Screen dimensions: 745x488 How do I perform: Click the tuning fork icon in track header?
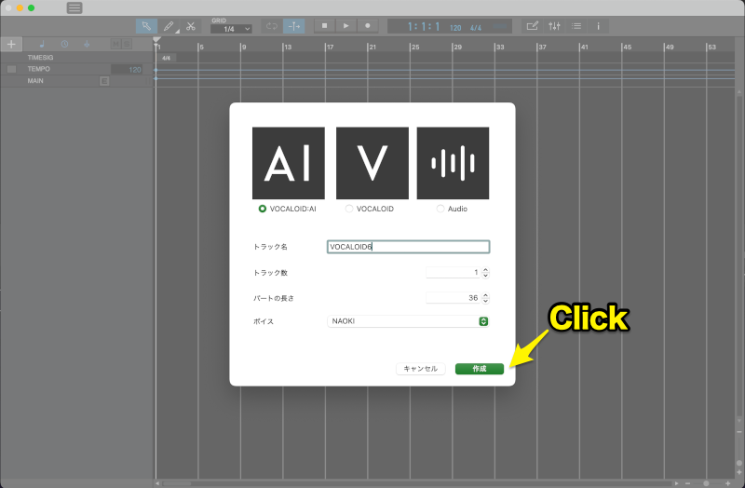[x=87, y=44]
